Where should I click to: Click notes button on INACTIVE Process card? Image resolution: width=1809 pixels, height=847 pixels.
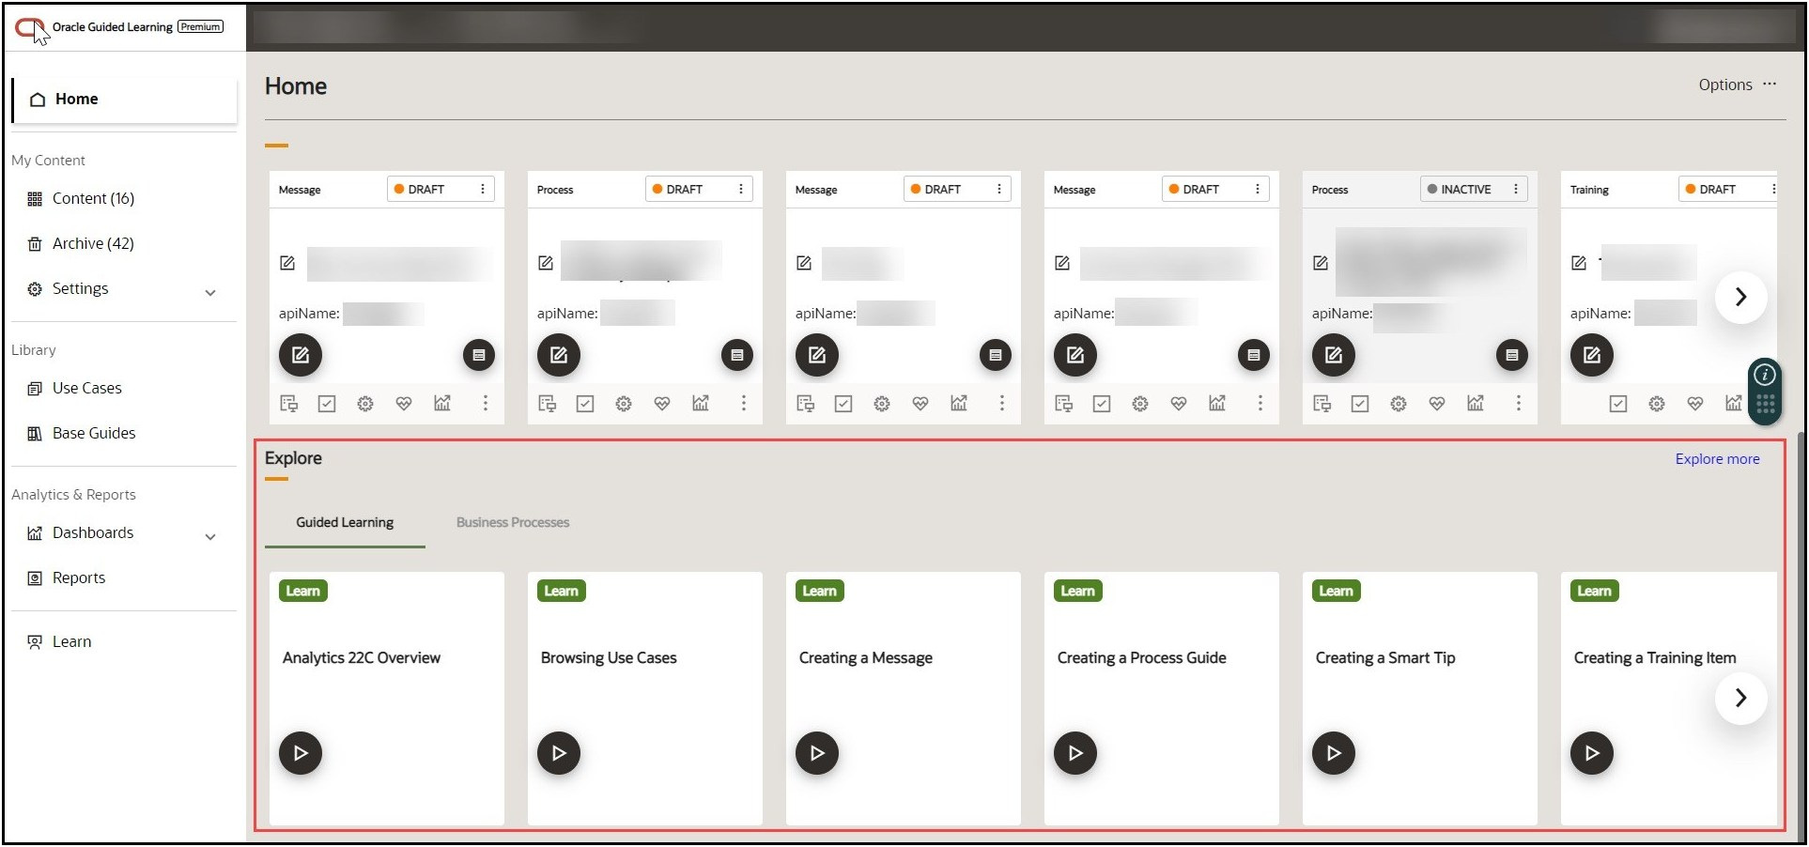click(1512, 355)
